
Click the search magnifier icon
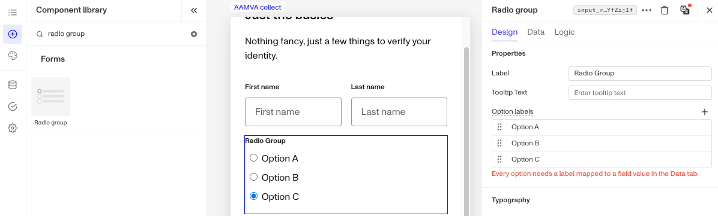pyautogui.click(x=40, y=34)
